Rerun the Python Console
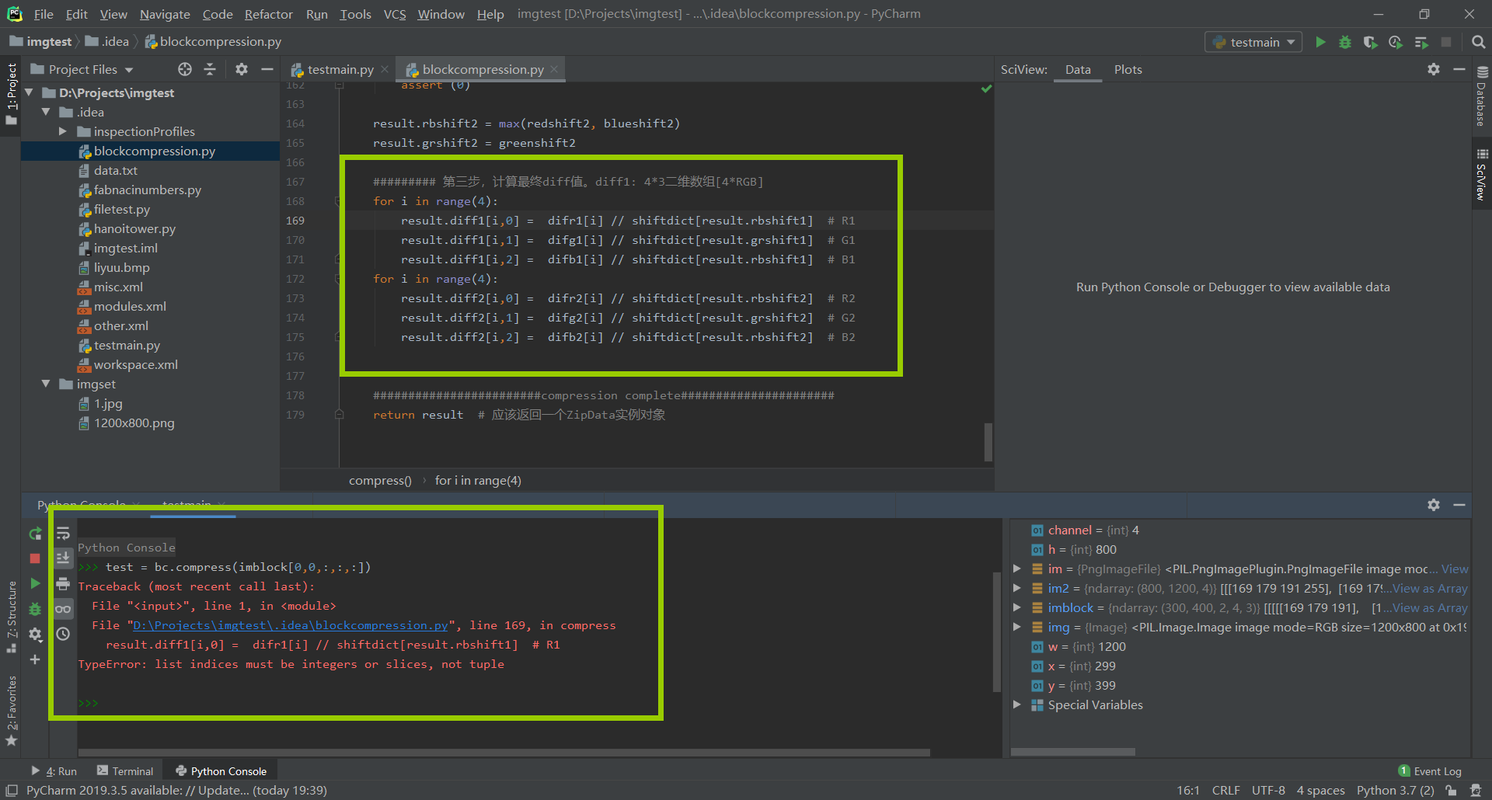1492x800 pixels. pos(35,534)
